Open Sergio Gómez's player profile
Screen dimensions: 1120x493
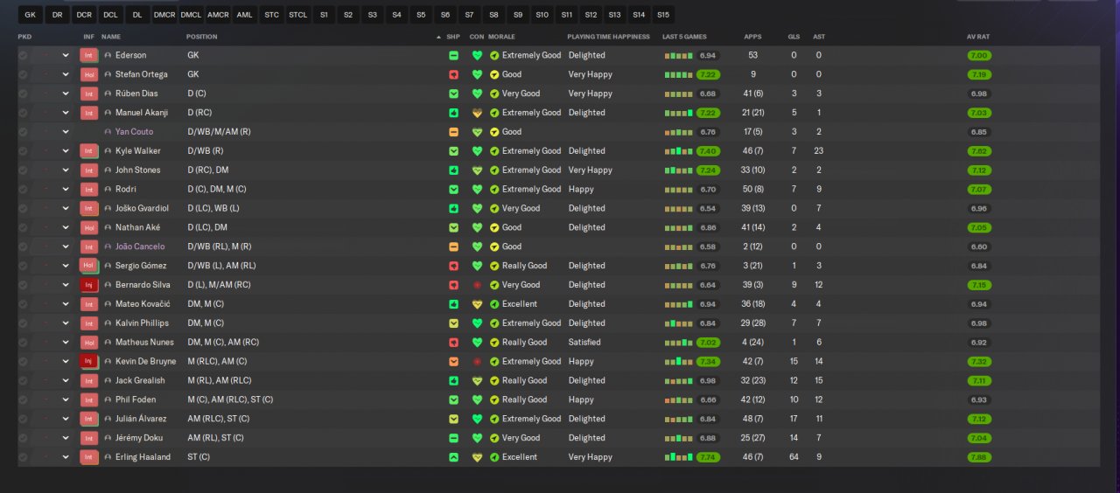coord(141,266)
